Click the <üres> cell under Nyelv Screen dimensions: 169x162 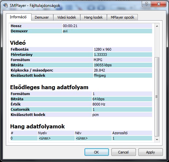coord(45,138)
